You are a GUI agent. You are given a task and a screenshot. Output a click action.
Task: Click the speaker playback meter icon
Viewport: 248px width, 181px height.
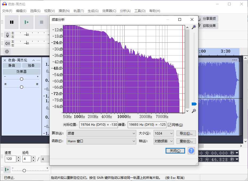pos(7,43)
